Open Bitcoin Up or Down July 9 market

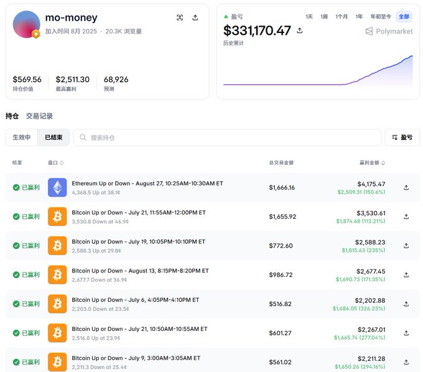pyautogui.click(x=136, y=358)
